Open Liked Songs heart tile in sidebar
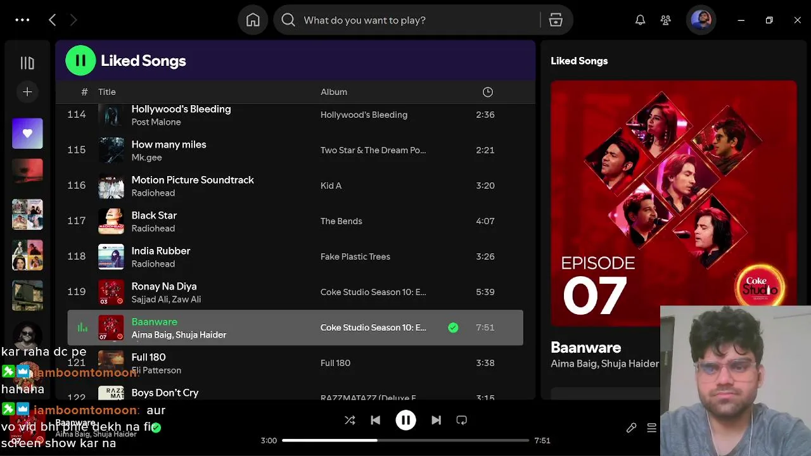 click(27, 134)
